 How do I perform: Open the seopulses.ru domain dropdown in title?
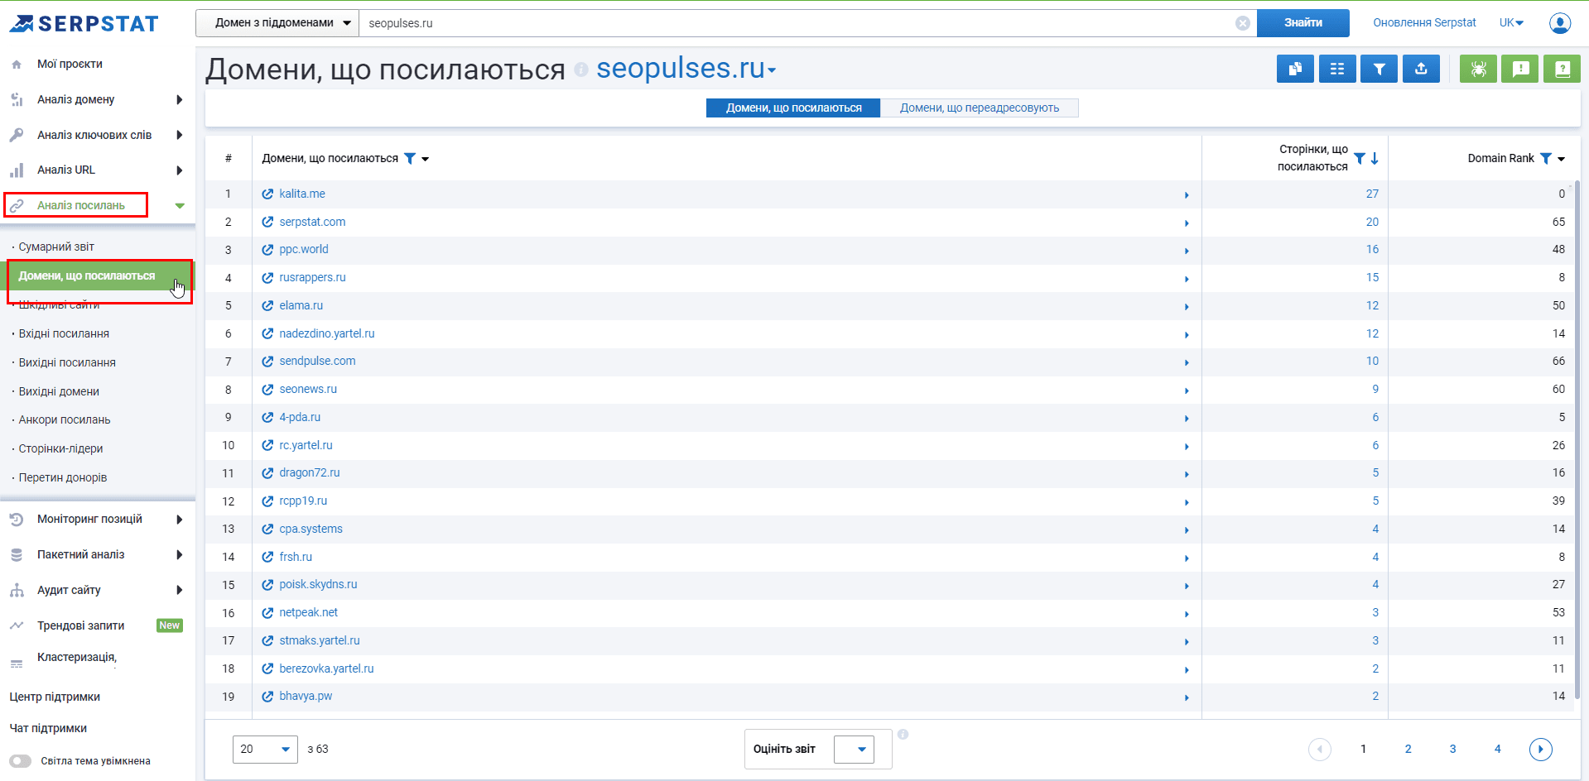pos(687,69)
